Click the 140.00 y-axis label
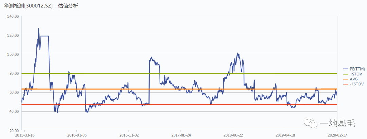This screenshot has height=139, width=367. (13, 16)
